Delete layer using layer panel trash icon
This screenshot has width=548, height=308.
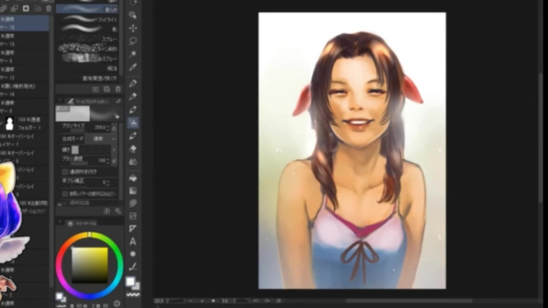point(49,9)
